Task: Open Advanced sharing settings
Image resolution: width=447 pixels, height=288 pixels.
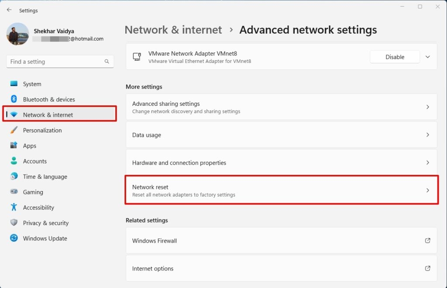Action: 282,107
